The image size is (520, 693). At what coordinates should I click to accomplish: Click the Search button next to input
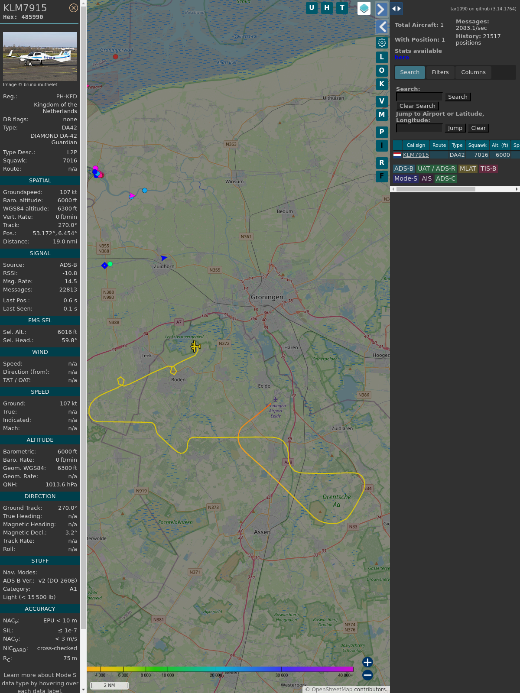tap(458, 97)
